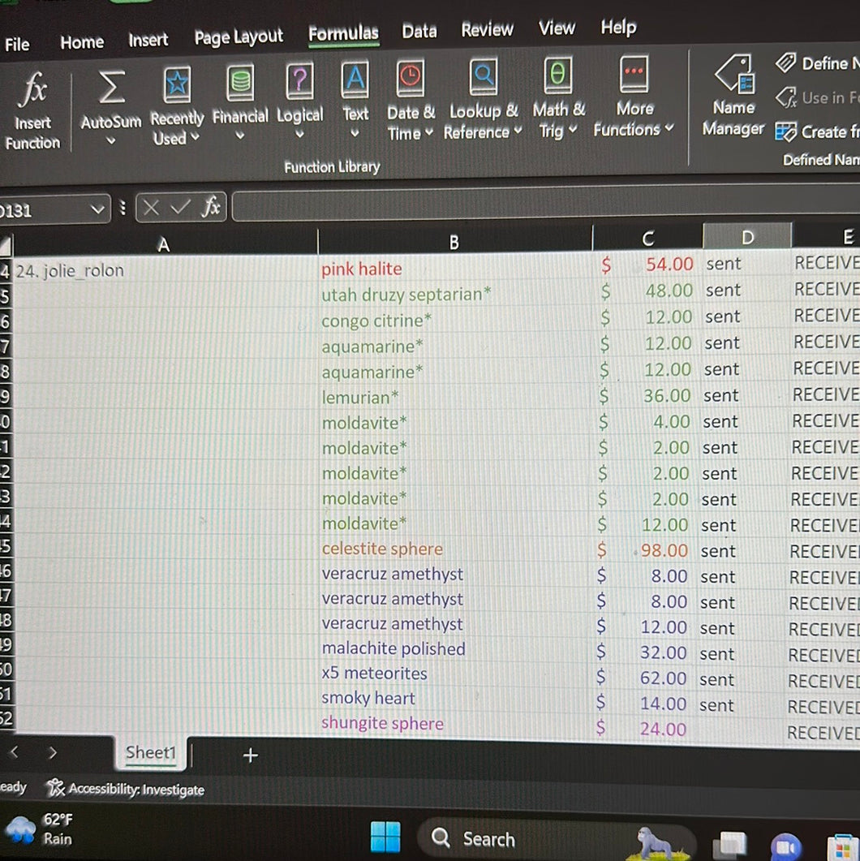Open Financial functions icon
This screenshot has height=861, width=860.
pos(240,83)
